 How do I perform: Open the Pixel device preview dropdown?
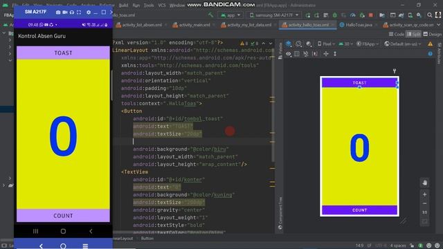coord(326,44)
